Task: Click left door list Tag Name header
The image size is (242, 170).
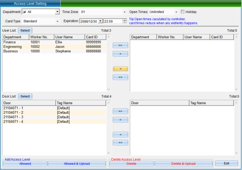Action: click(81, 103)
